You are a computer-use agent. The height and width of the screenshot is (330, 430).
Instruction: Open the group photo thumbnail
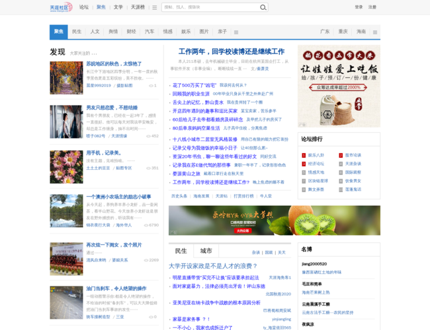(66, 259)
